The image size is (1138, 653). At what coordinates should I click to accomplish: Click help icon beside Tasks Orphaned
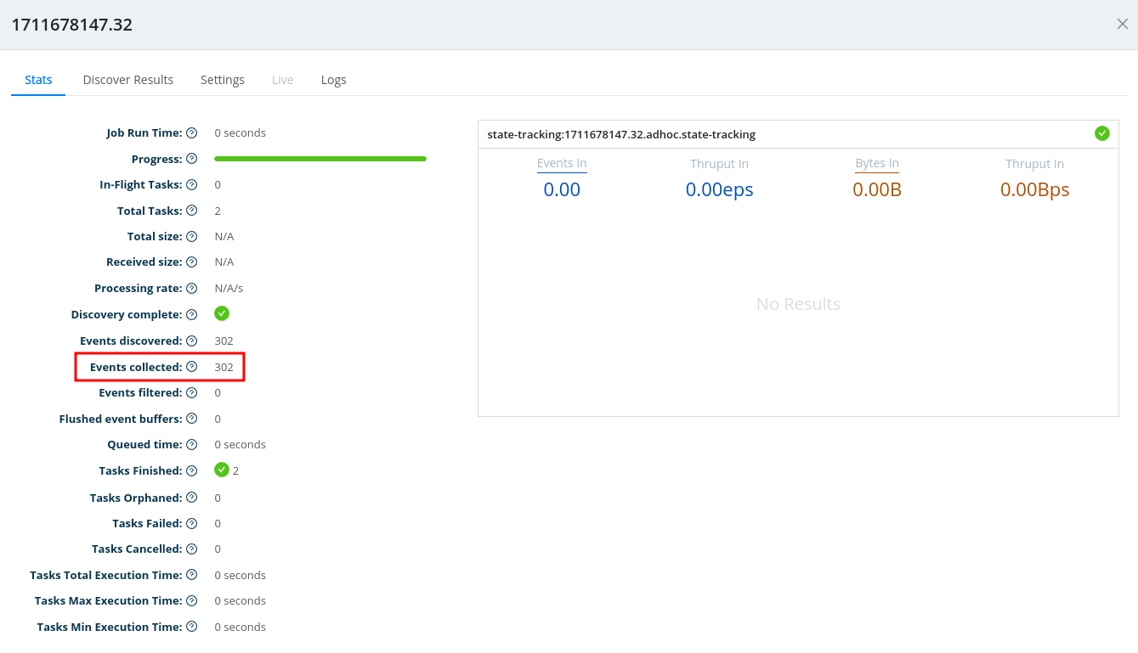pyautogui.click(x=192, y=498)
